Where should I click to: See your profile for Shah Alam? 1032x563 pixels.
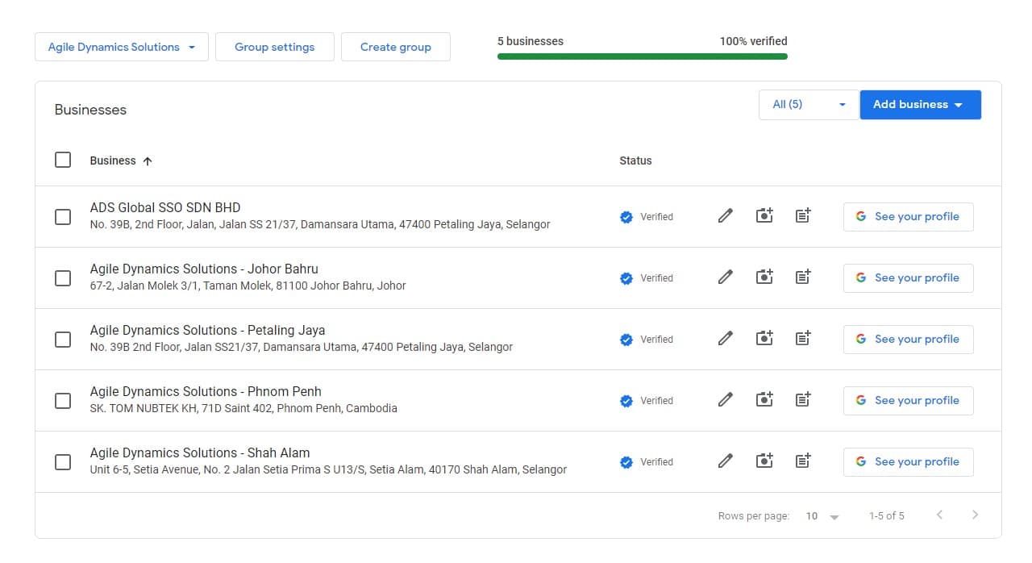coord(908,461)
